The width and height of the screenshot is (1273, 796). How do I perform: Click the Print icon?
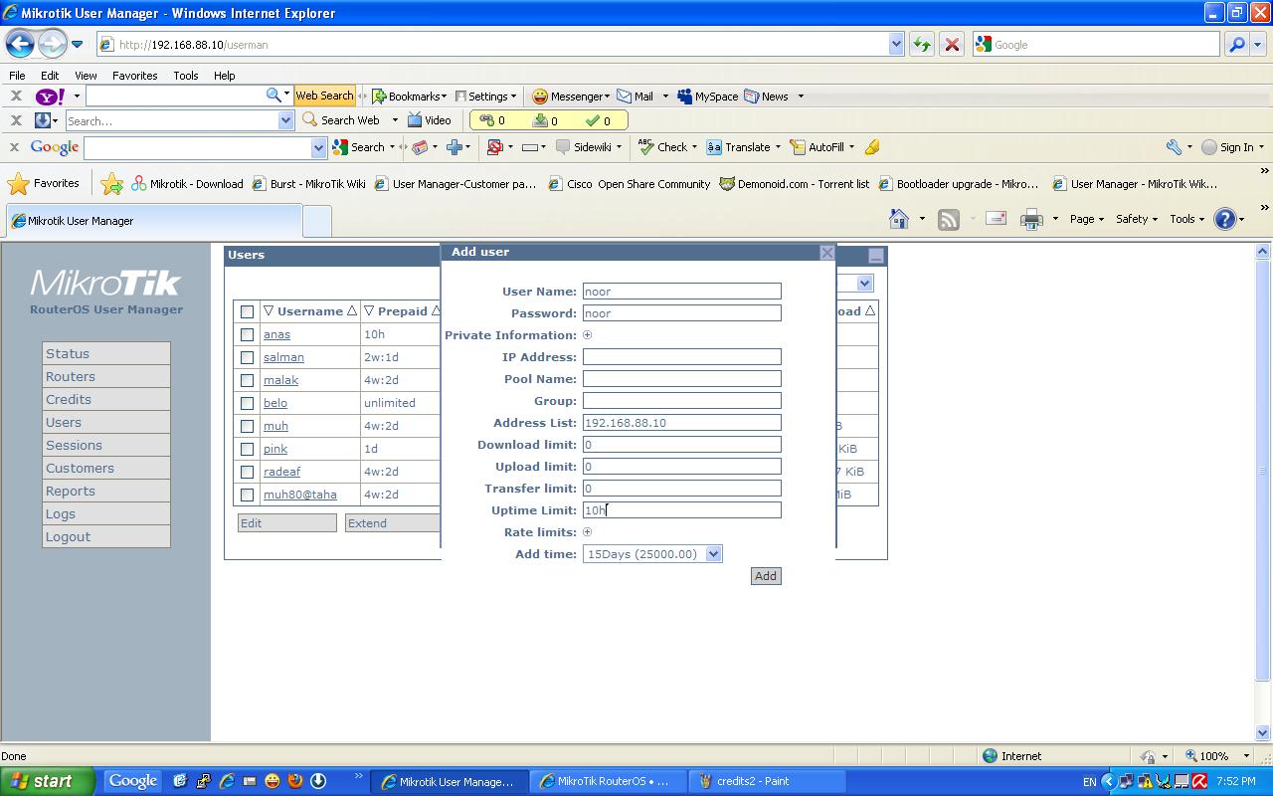pos(1031,219)
